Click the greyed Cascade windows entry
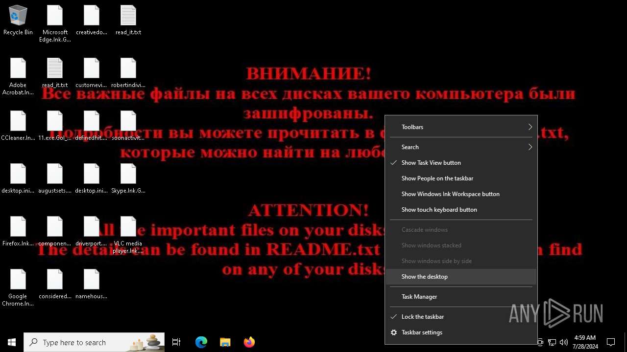 pos(461,230)
